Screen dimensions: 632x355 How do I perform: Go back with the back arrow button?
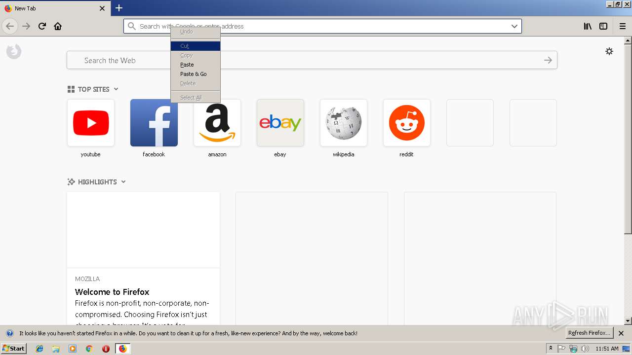coord(10,26)
